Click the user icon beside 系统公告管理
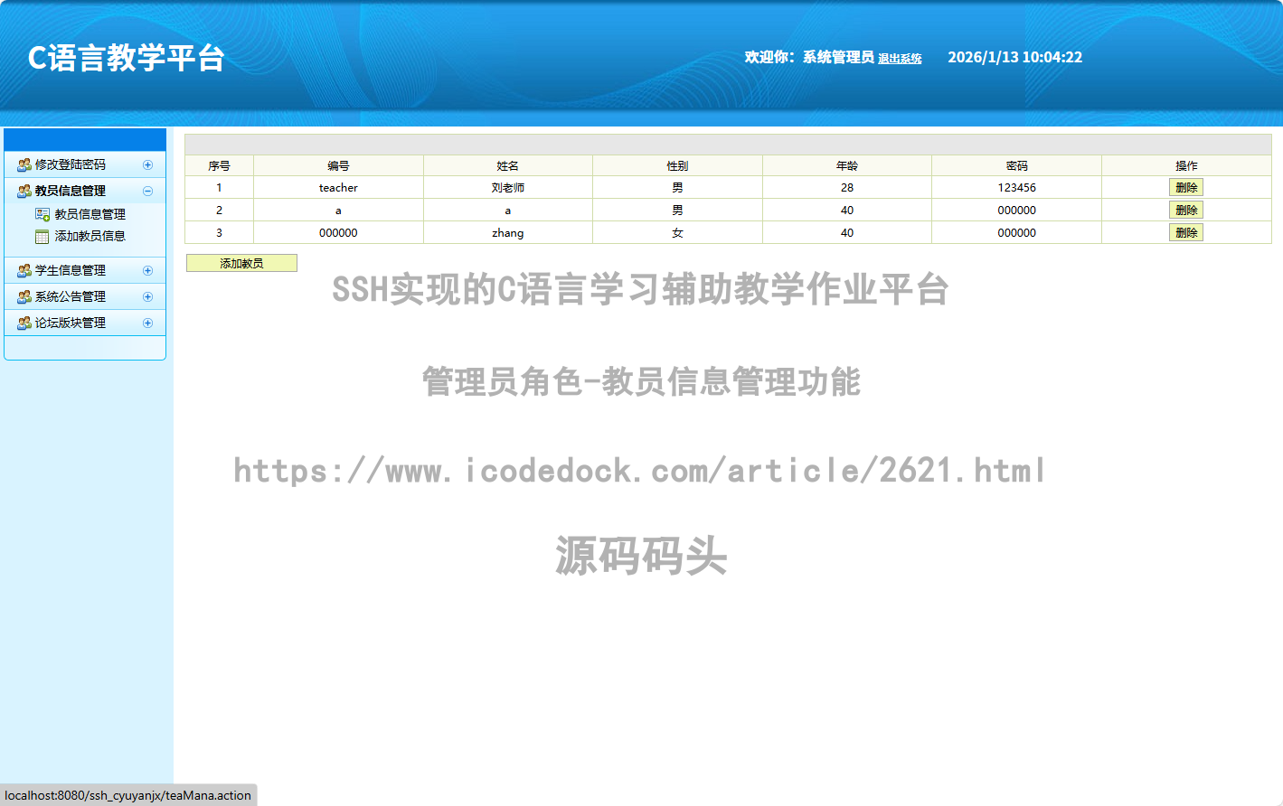This screenshot has height=806, width=1283. tap(23, 296)
